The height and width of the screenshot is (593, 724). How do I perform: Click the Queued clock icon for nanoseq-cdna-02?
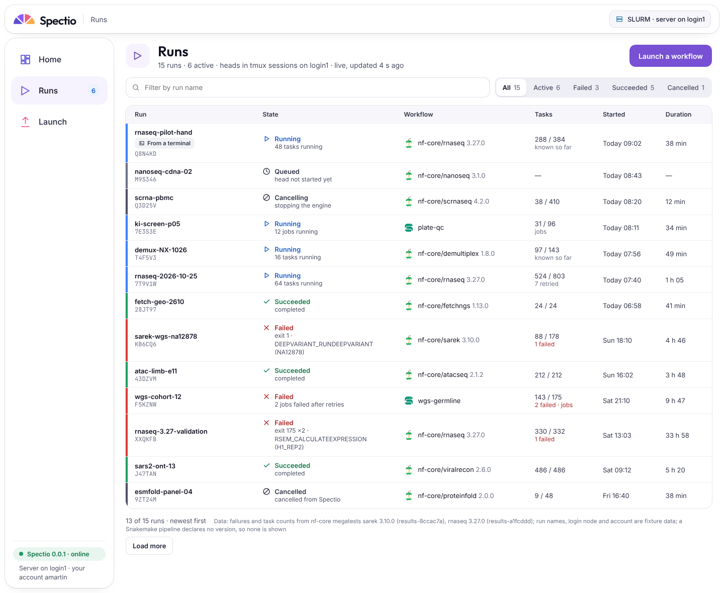coord(266,171)
